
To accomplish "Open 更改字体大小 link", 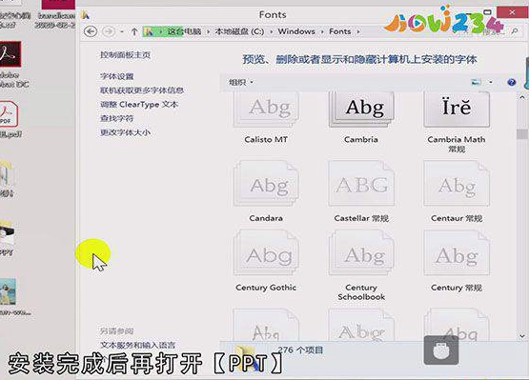I will 125,132.
